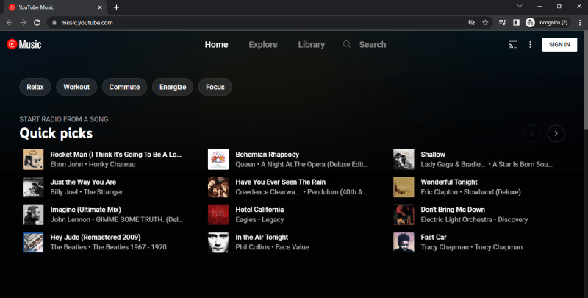588x298 pixels.
Task: Select the Energize mood chip
Action: (173, 87)
